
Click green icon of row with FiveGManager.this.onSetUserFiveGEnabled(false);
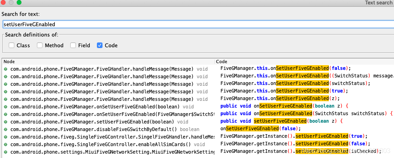(6, 69)
